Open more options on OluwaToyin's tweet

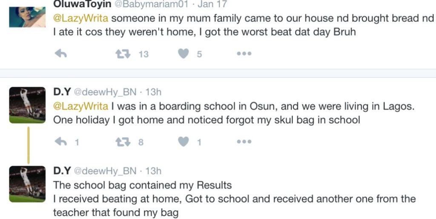[x=244, y=54]
